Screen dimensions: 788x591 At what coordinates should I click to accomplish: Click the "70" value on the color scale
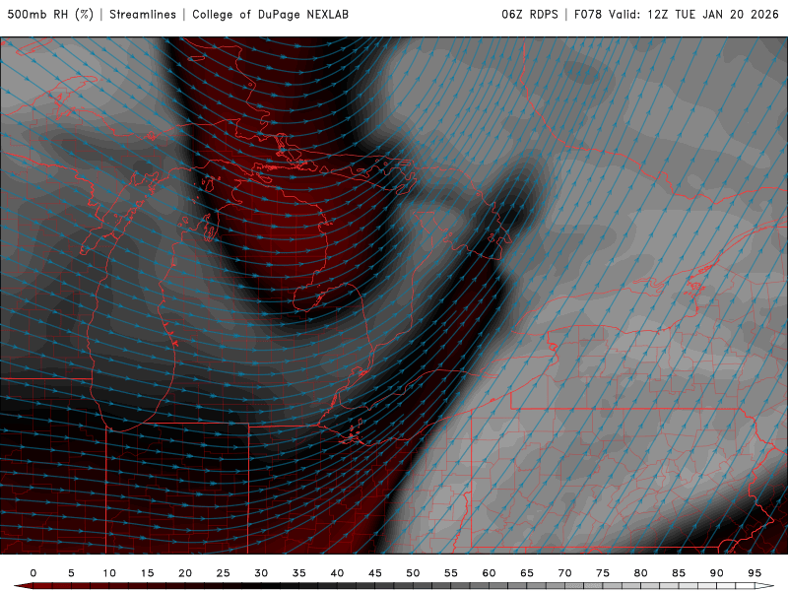click(564, 573)
